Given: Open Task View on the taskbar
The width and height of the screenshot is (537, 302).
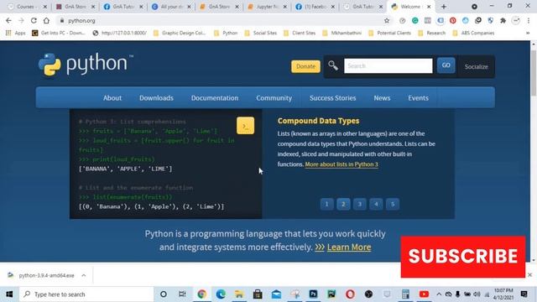Looking at the screenshot, I should tap(182, 294).
